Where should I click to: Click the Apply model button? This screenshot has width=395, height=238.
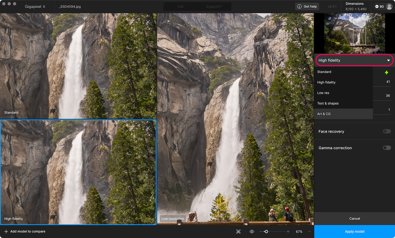(x=355, y=232)
